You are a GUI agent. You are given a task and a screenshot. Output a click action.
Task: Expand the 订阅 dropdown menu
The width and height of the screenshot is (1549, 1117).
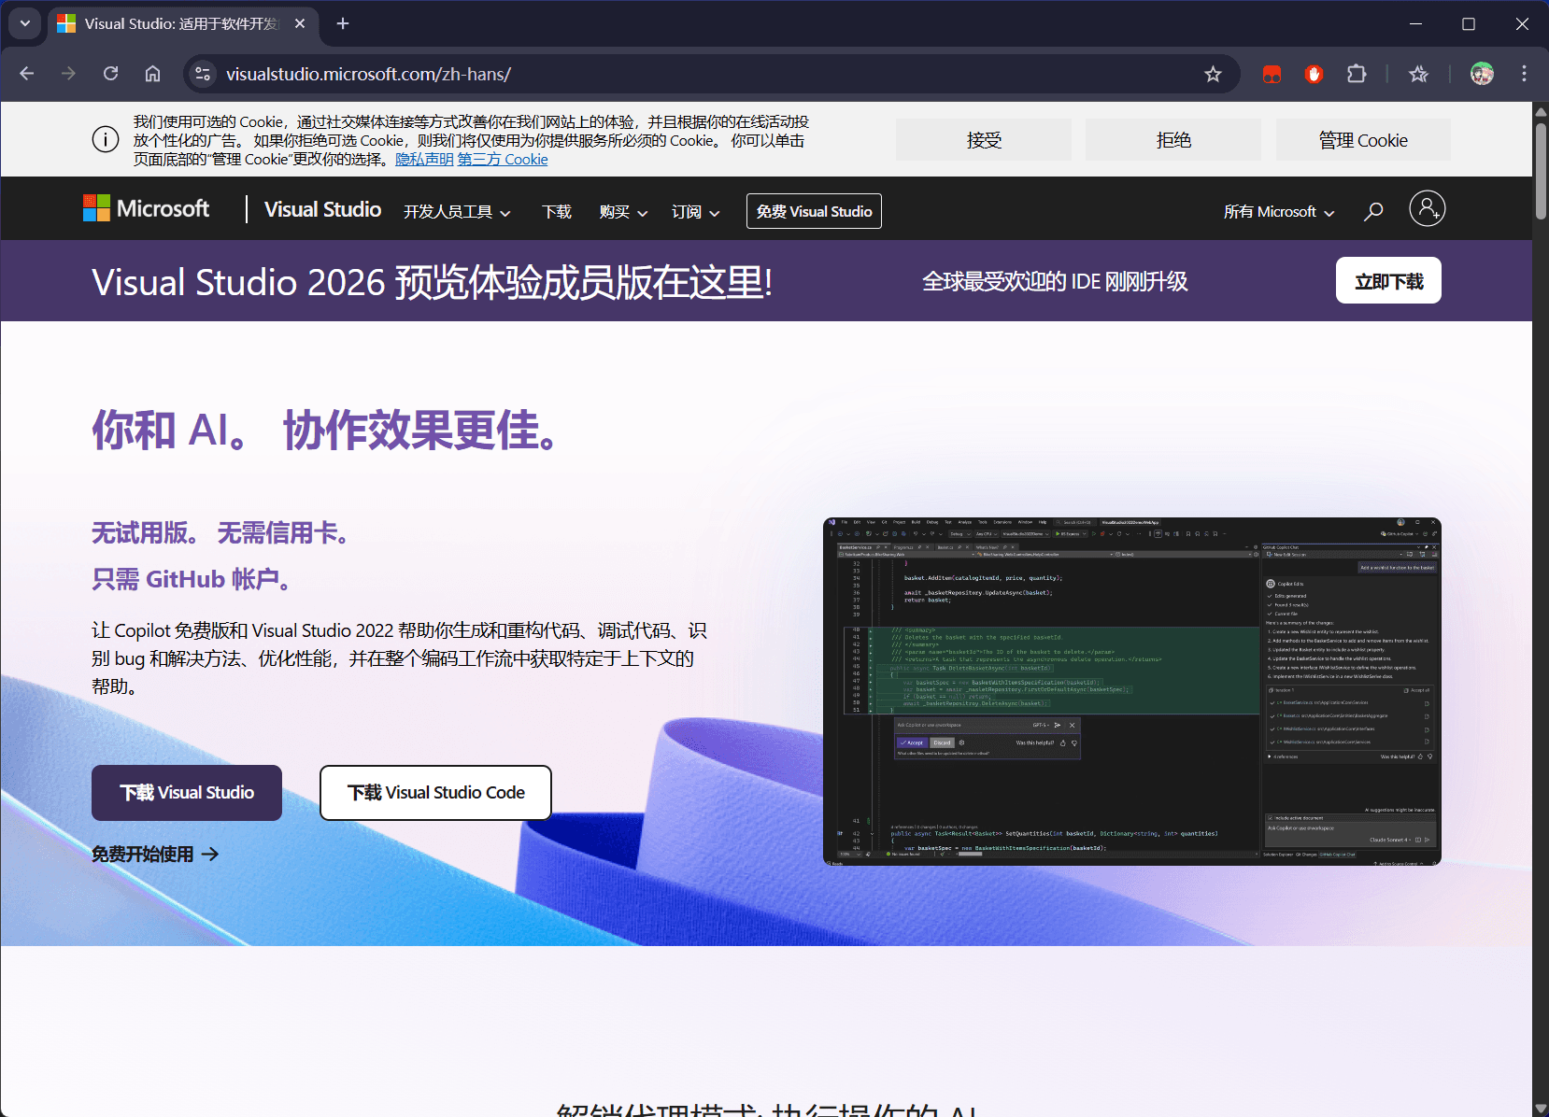tap(695, 212)
